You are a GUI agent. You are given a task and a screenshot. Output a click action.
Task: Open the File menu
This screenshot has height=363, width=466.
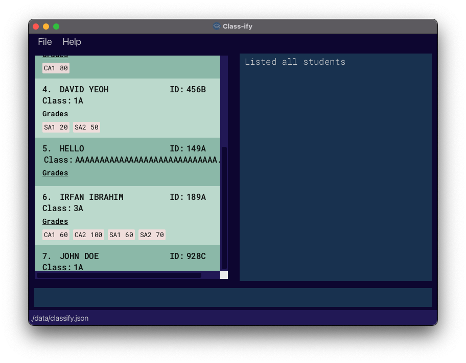[45, 42]
